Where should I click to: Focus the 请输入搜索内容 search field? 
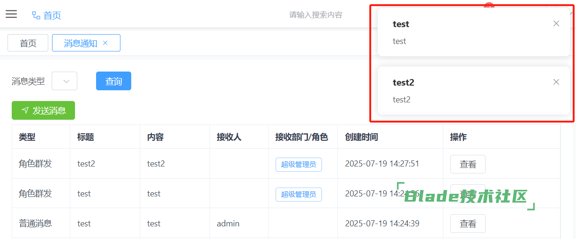pos(315,15)
